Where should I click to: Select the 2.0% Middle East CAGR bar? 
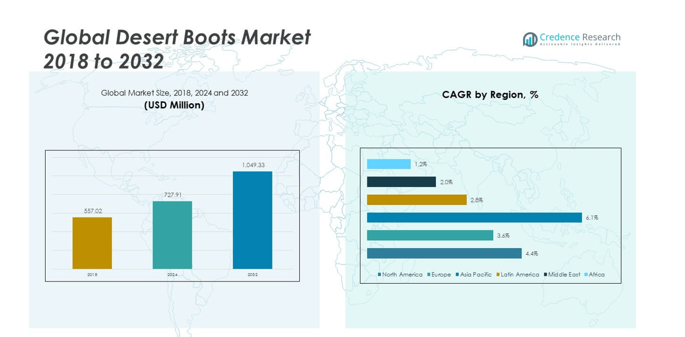(x=401, y=182)
